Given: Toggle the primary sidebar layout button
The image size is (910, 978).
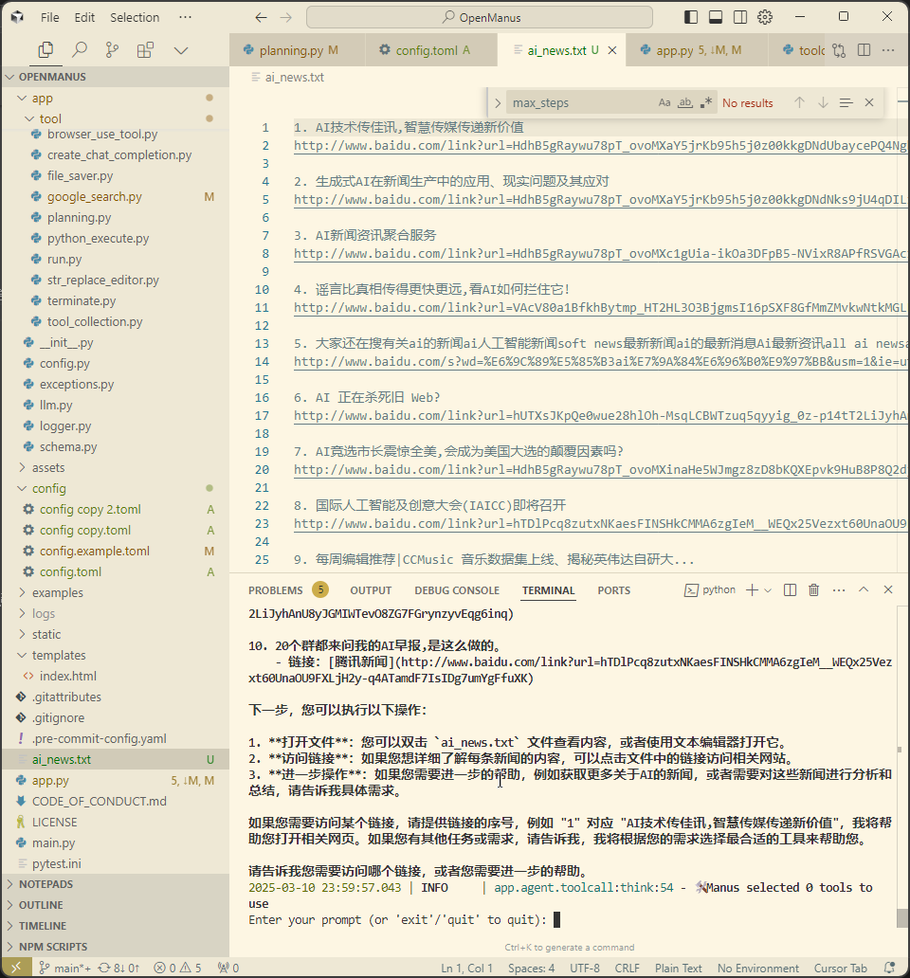Looking at the screenshot, I should (x=691, y=17).
